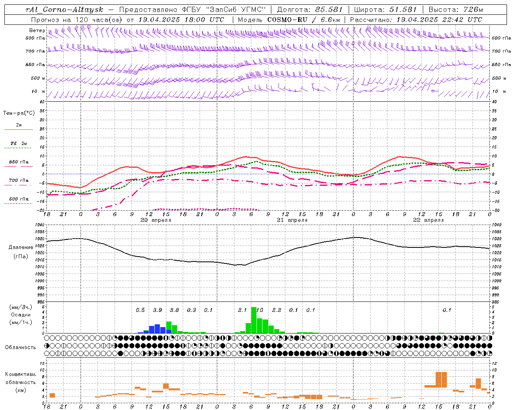Click the 'ФГБУ "ЗапСиб УГМС"' provider text

tap(224, 10)
